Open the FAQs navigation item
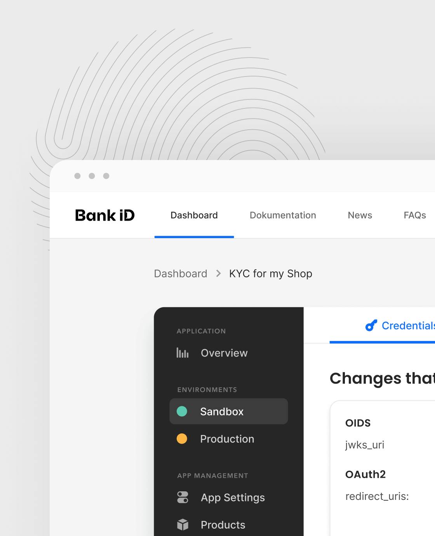This screenshot has height=536, width=435. [415, 215]
